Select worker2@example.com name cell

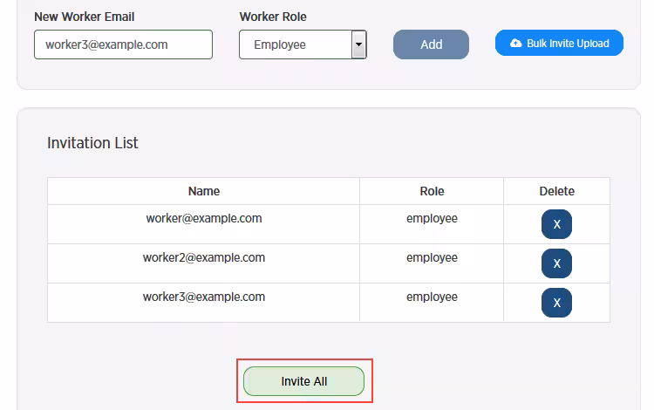pyautogui.click(x=203, y=263)
